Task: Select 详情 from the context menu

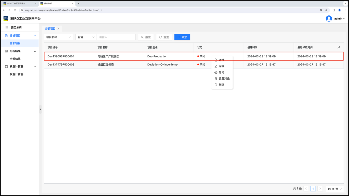Action: [x=222, y=60]
